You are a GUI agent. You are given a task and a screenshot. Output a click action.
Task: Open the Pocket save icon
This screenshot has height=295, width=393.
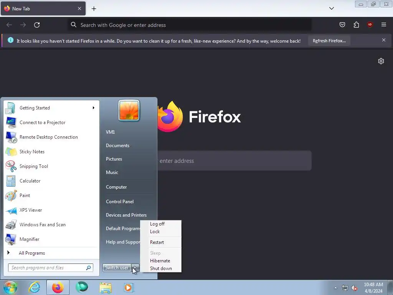tap(342, 25)
